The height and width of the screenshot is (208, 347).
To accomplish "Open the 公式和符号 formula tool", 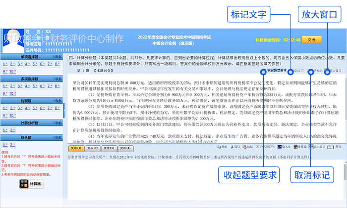I will 267,147.
